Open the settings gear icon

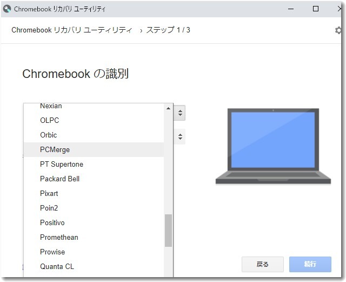[338, 30]
